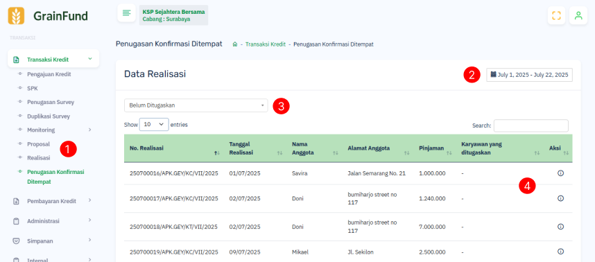Click the home icon in breadcrumb
The image size is (595, 262).
point(235,44)
